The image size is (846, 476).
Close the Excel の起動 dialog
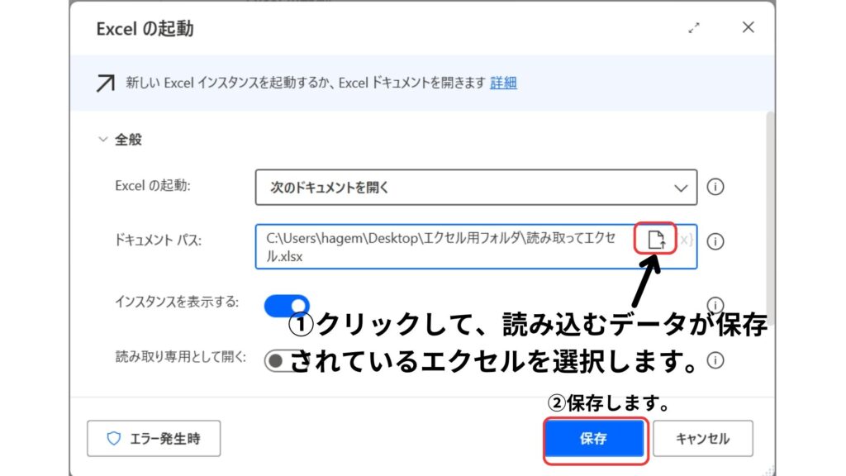(x=748, y=27)
